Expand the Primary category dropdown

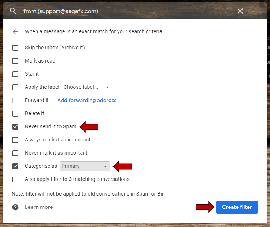tap(85, 166)
